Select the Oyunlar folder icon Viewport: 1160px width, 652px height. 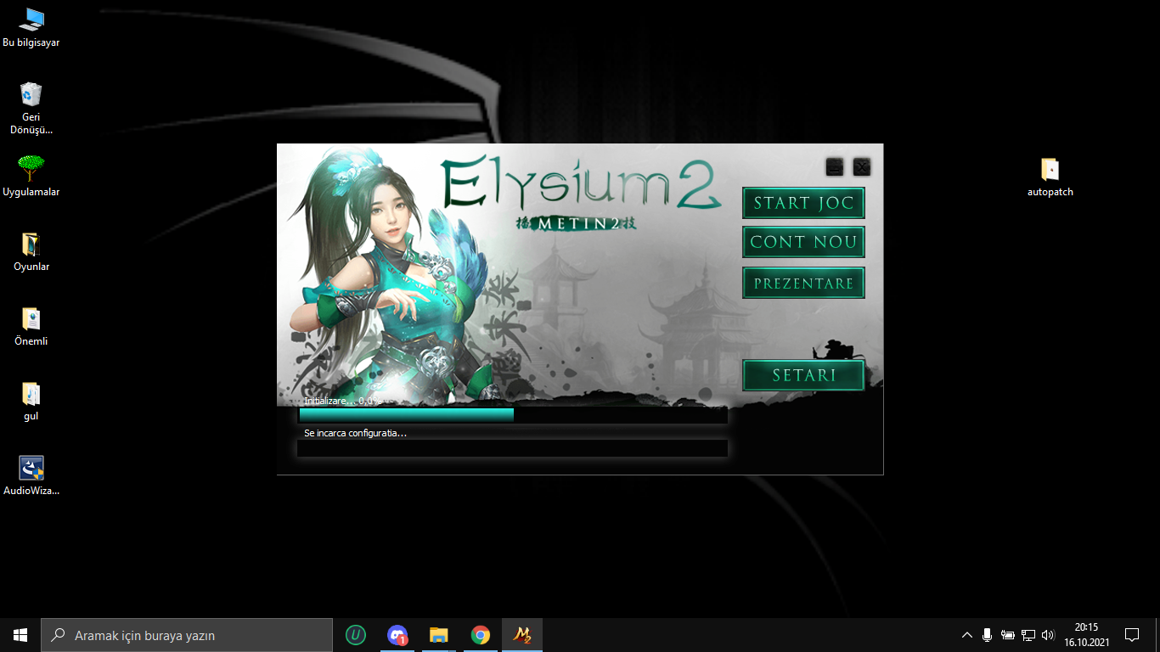[31, 251]
